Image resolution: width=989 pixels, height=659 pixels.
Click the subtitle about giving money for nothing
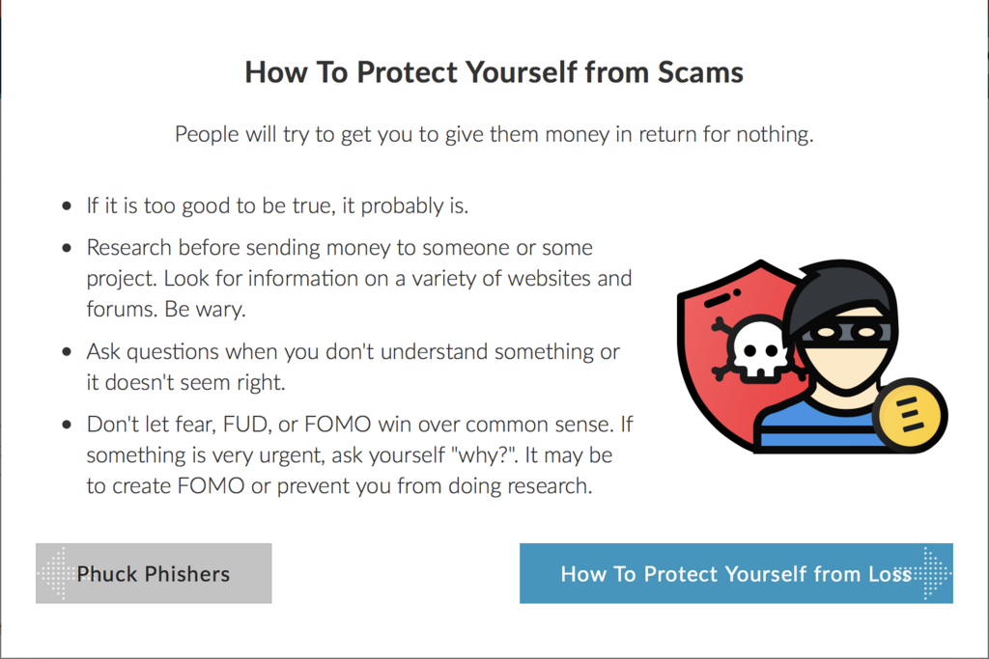494,134
